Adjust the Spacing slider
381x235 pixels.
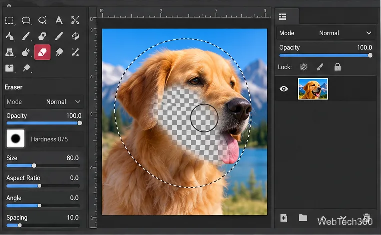(43, 225)
